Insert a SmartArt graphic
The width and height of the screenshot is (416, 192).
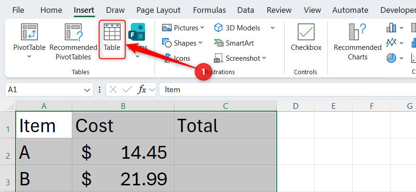point(234,43)
